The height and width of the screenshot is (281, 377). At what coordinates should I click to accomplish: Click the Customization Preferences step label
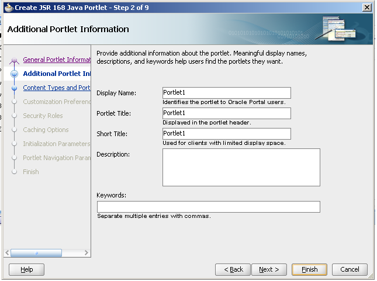click(x=57, y=102)
